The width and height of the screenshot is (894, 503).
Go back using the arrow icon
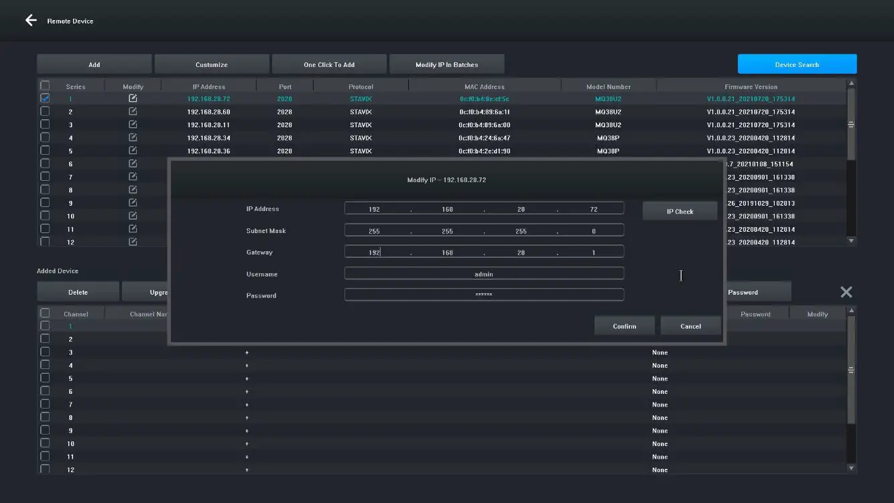(x=31, y=21)
